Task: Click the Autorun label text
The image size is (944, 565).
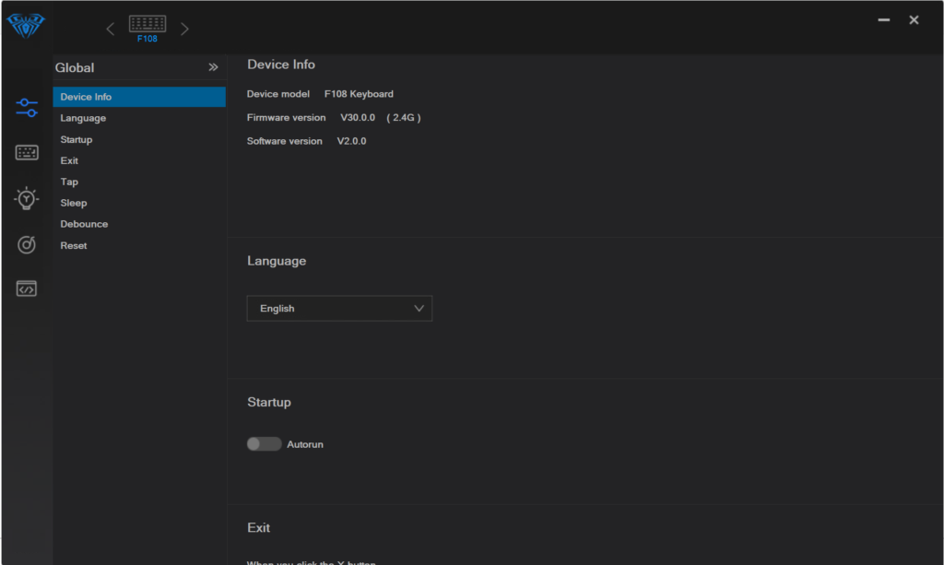Action: [x=305, y=444]
